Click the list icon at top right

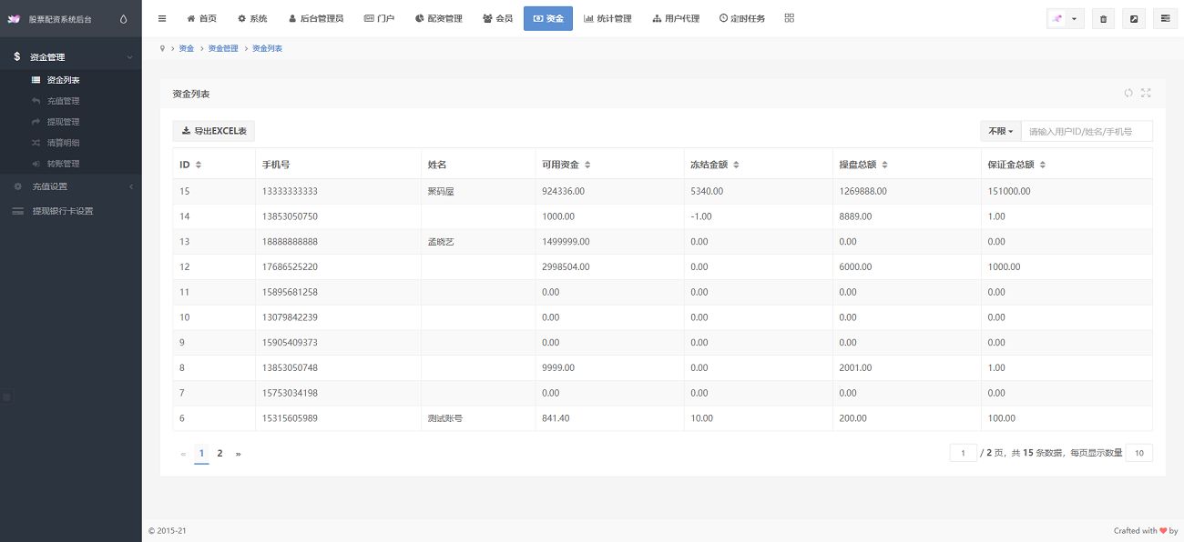pos(1164,19)
